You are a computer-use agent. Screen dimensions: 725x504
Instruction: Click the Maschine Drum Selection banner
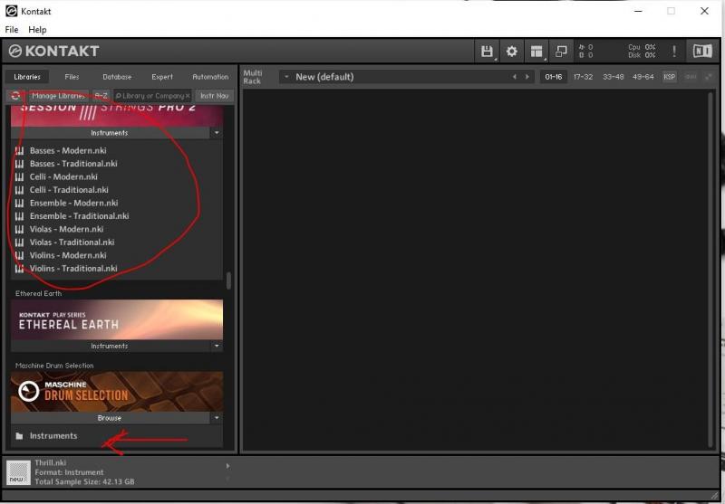point(117,392)
